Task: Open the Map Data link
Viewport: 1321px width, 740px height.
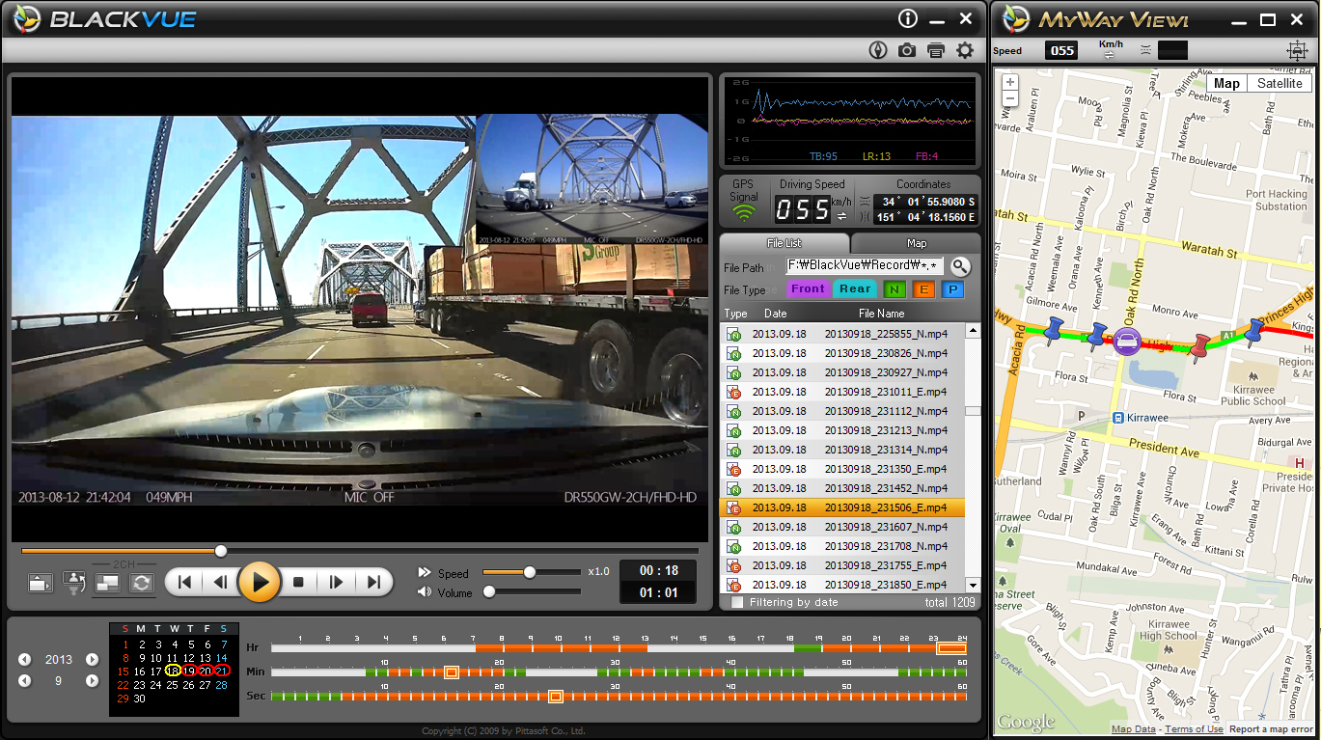Action: (1134, 729)
